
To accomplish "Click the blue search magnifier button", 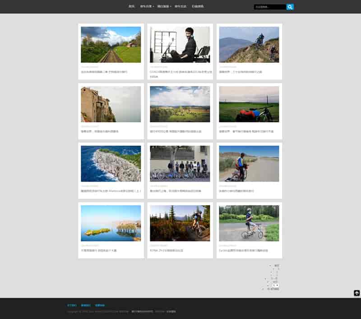I will point(290,7).
